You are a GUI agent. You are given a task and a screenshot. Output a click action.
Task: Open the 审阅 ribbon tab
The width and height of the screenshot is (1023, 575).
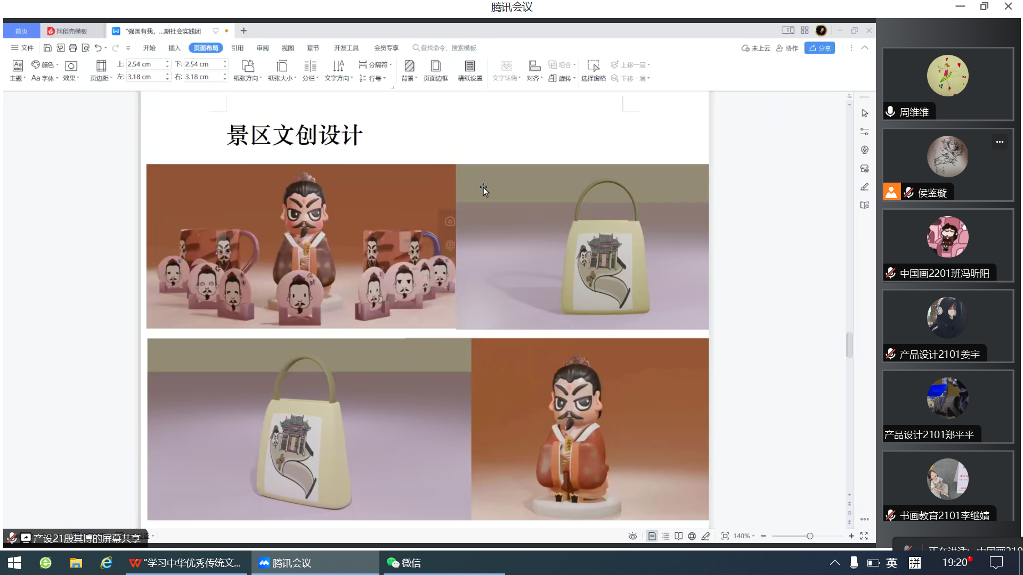(x=262, y=48)
